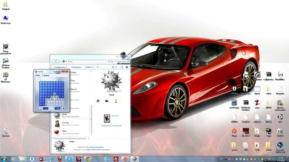The width and height of the screenshot is (289, 162).
Task: Click the green download arrow taskbar icon
Action: click(98, 159)
